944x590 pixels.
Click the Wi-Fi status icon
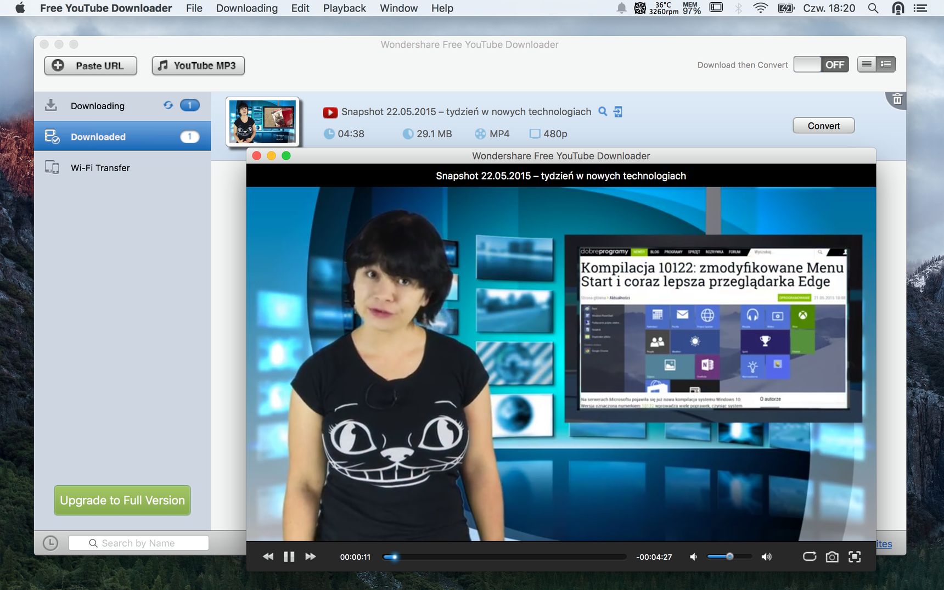pyautogui.click(x=760, y=8)
